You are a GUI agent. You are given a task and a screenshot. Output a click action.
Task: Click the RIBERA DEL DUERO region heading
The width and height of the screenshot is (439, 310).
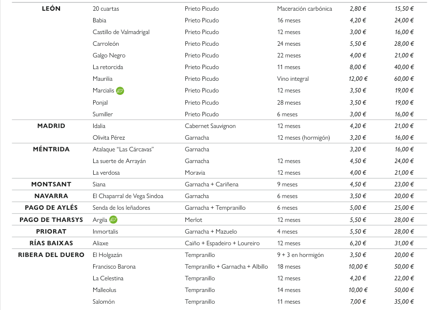(51, 255)
